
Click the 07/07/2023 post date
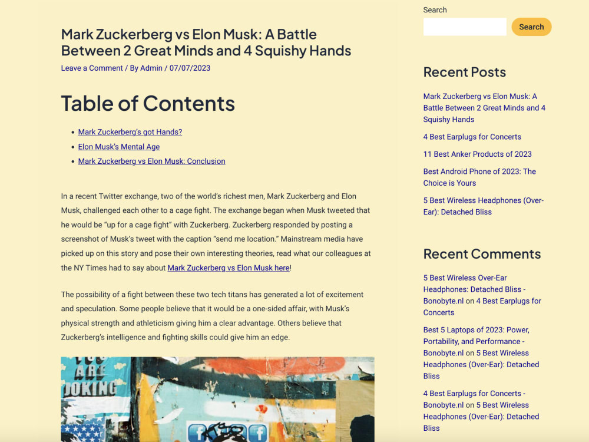190,68
